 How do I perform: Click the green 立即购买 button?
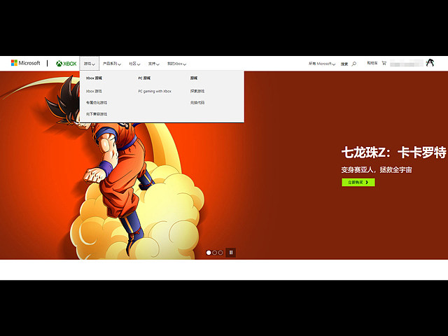(358, 182)
